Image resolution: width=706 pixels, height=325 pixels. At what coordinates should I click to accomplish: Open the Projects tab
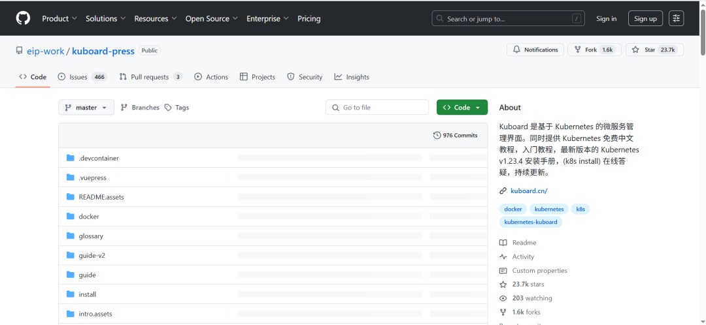point(258,77)
